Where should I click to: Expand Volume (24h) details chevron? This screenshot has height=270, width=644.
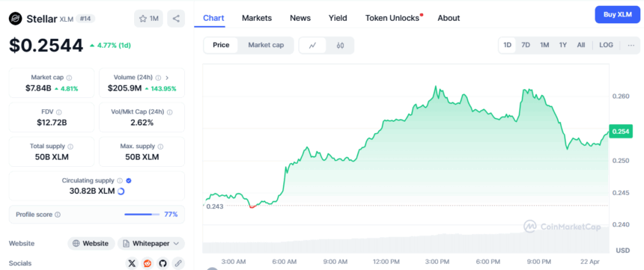coord(167,78)
